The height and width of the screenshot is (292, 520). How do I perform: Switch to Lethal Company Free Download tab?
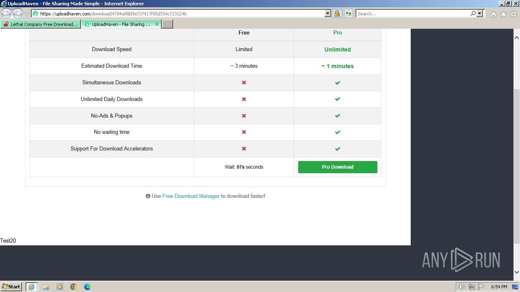(x=40, y=24)
